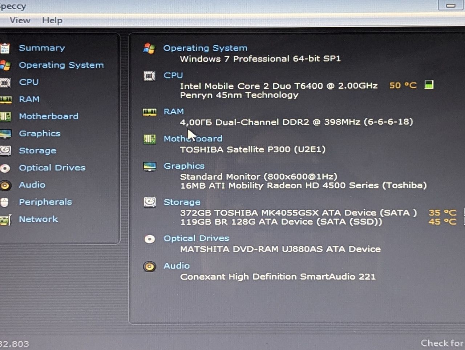
Task: Click the Storage hard drive icon in sidebar
Action: tap(5, 150)
